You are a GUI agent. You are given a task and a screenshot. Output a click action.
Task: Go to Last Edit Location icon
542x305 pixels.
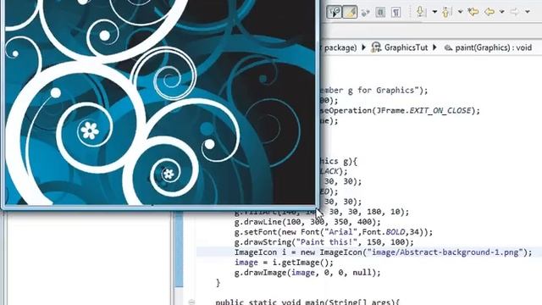pyautogui.click(x=473, y=12)
